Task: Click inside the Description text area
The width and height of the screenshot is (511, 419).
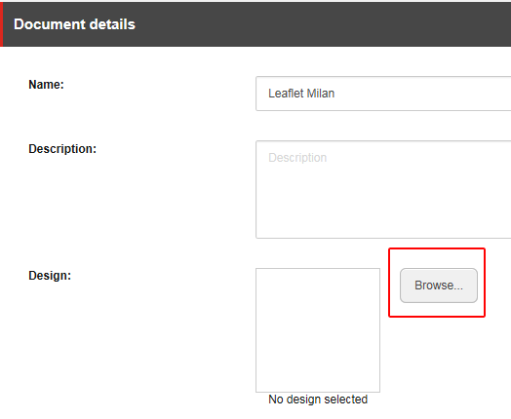Action: [383, 189]
